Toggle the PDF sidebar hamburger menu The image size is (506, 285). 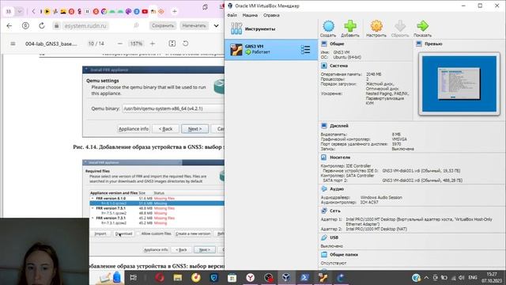coord(13,44)
